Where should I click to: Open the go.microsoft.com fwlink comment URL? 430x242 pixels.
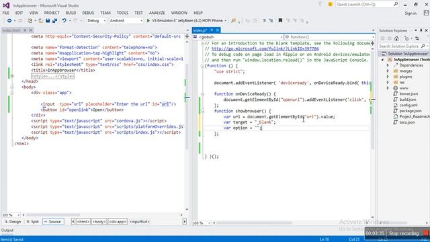tap(265, 49)
